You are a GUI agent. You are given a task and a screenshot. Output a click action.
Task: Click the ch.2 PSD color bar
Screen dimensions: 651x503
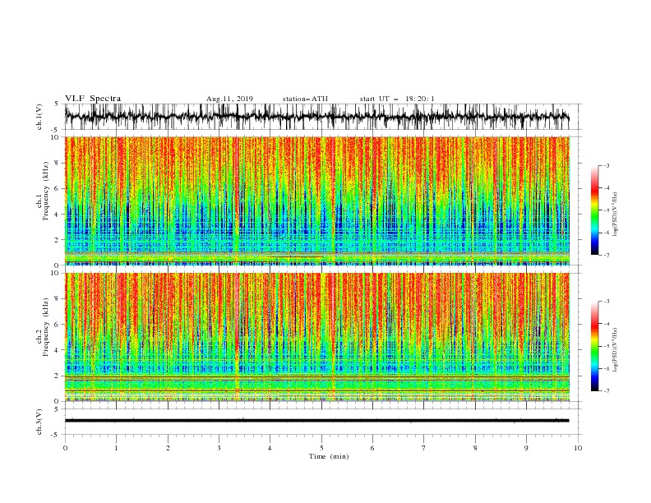coord(595,346)
